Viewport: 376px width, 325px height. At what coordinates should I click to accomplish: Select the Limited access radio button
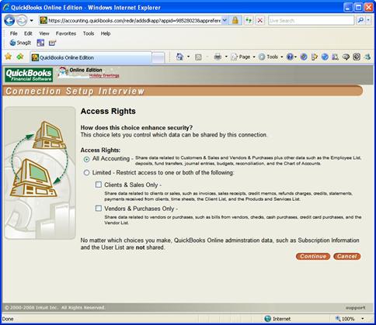(86, 173)
